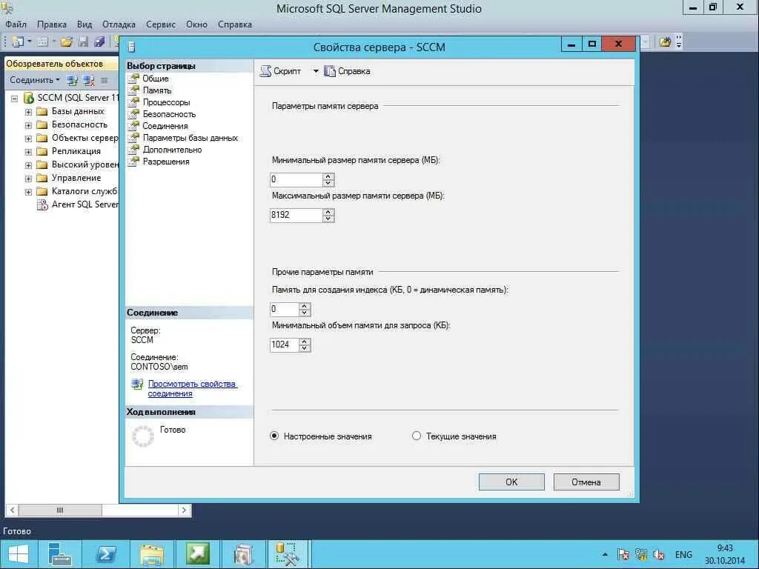Open the Справка menu in menu bar
This screenshot has width=759, height=569.
click(x=235, y=24)
